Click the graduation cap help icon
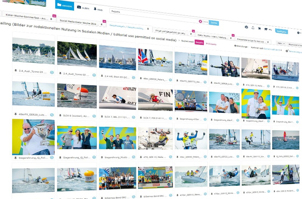Image resolution: width=302 pixels, height=199 pixels. click(x=266, y=29)
